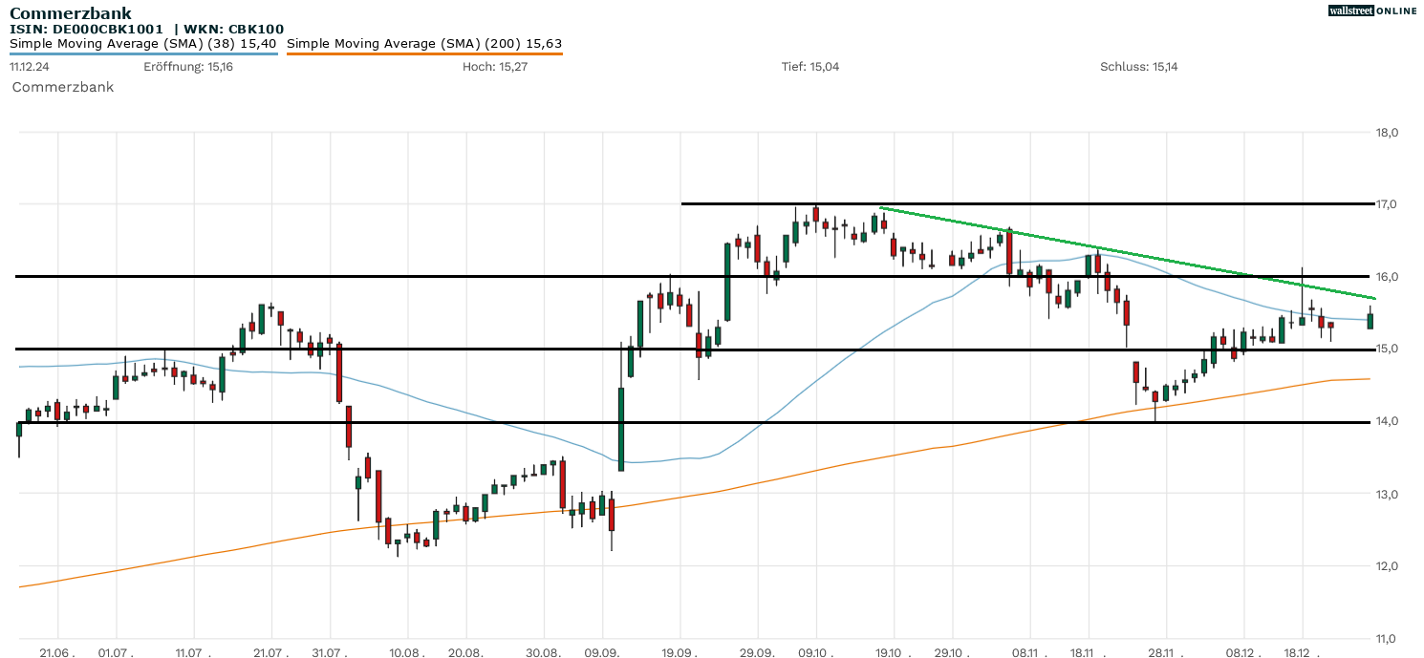Select the 21.06. date on the x-axis

[x=57, y=650]
